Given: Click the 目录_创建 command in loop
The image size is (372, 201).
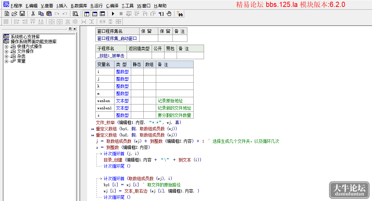Looking at the screenshot, I should pyautogui.click(x=113, y=160).
